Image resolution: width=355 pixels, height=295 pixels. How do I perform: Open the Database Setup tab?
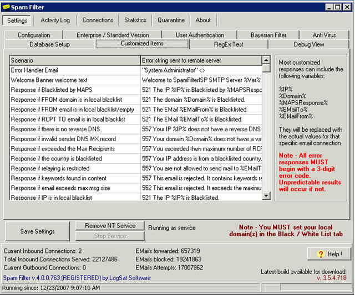(x=49, y=44)
